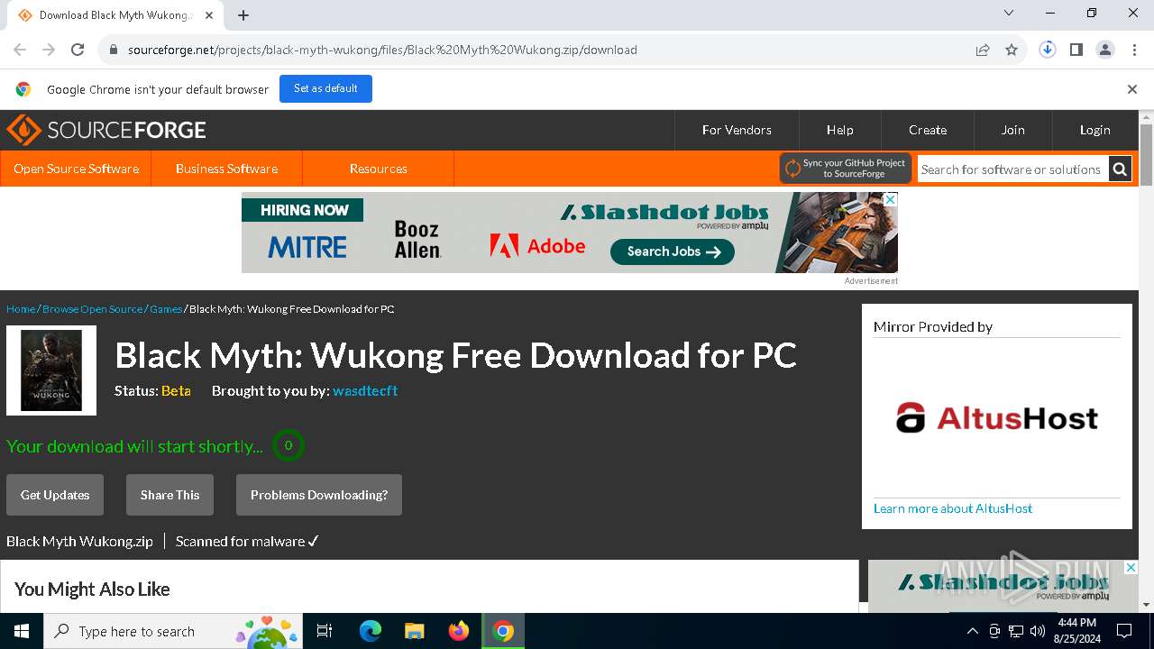The image size is (1154, 649).
Task: Click the network tray icon
Action: [x=1016, y=631]
